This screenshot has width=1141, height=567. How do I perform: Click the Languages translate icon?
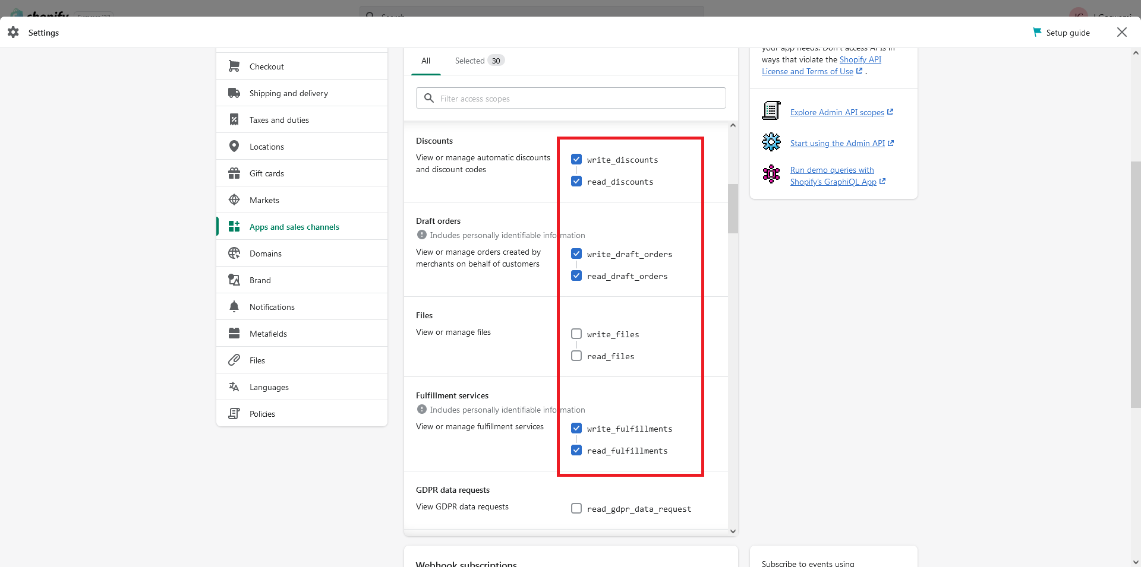234,387
